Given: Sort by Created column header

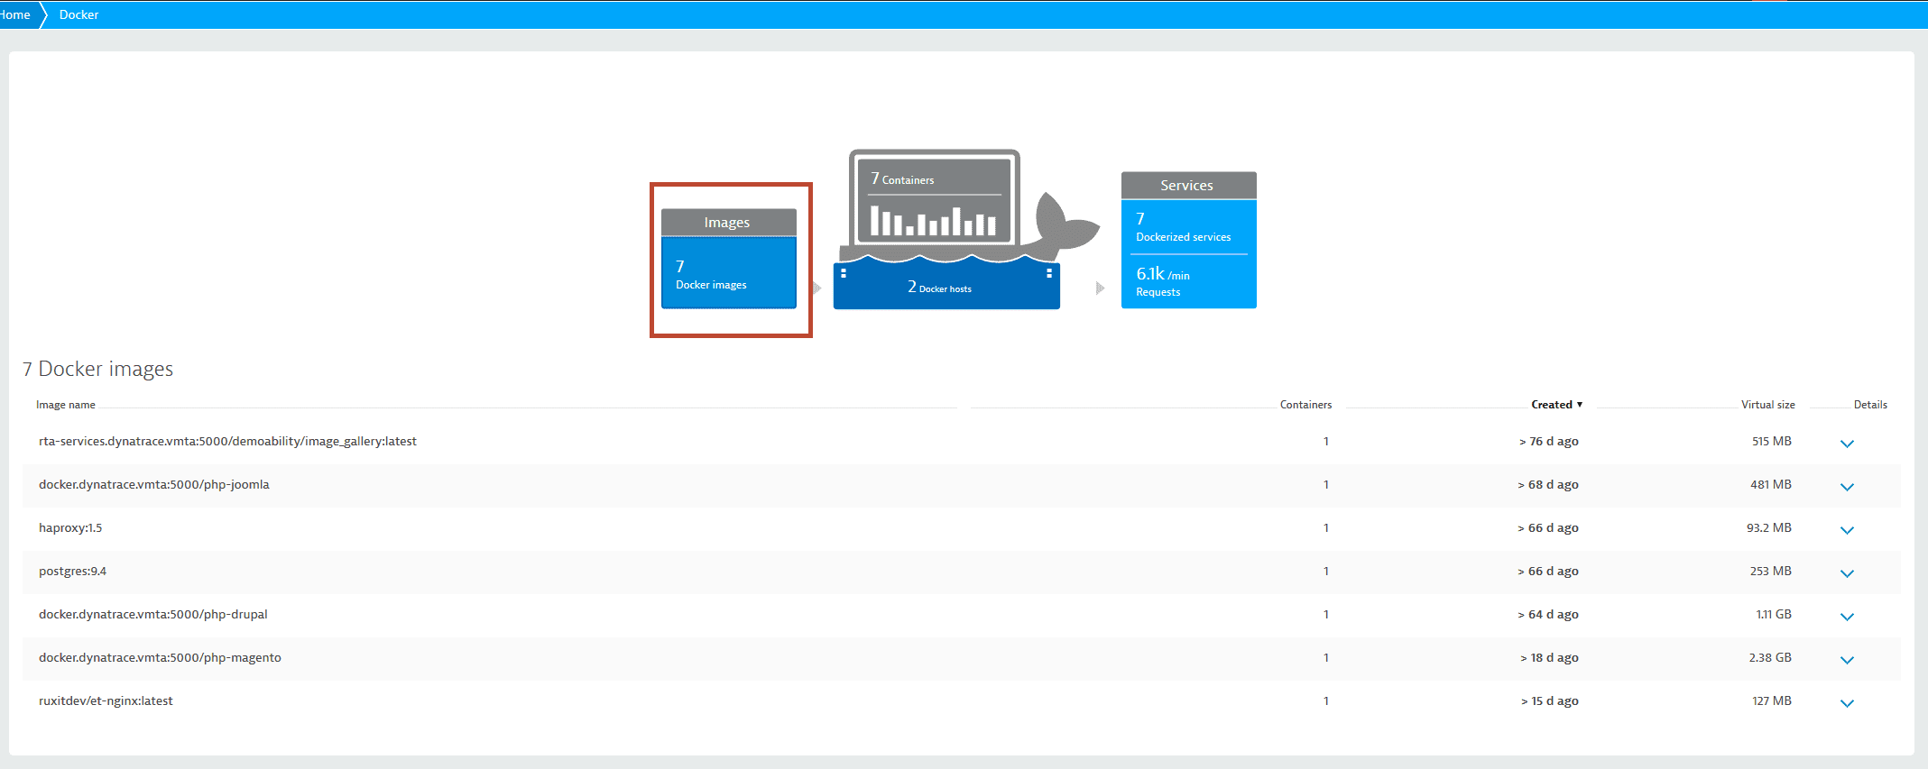Looking at the screenshot, I should (1556, 405).
